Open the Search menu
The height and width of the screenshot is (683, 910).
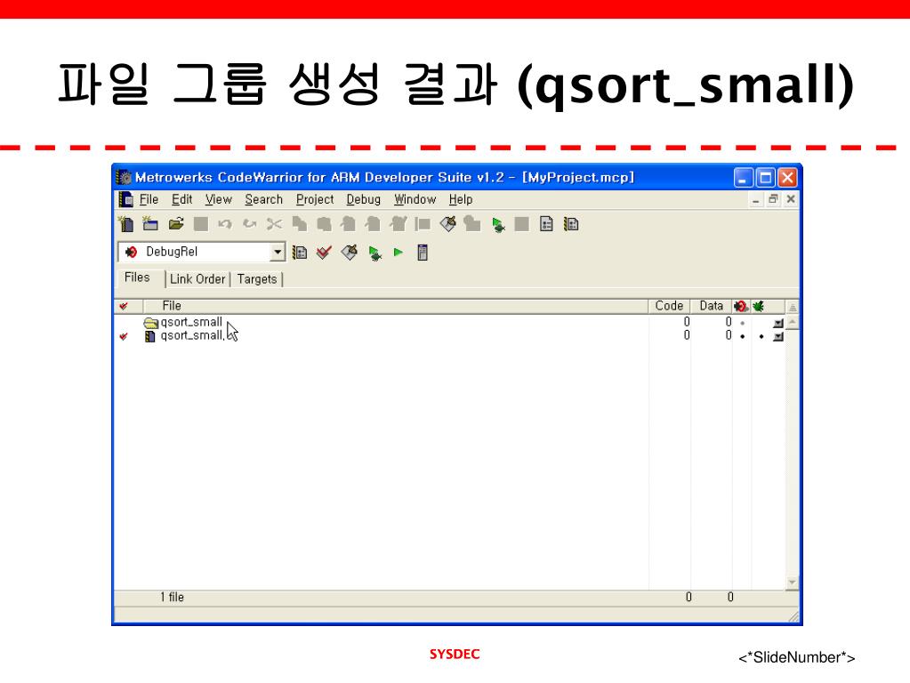(263, 199)
